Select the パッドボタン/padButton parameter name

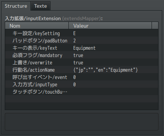[40, 41]
